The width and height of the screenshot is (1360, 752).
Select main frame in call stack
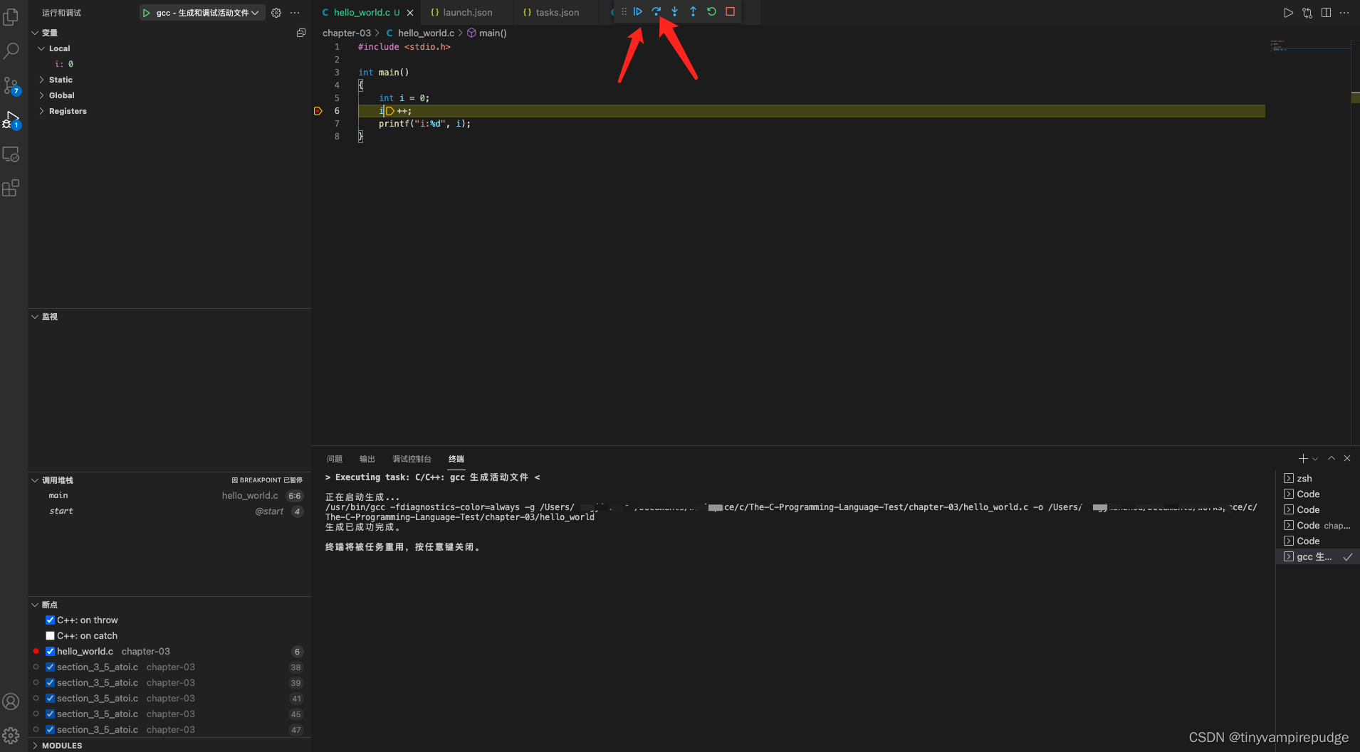tap(169, 496)
